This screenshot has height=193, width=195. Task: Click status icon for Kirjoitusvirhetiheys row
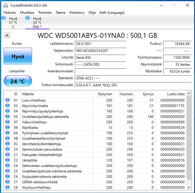click(x=7, y=187)
